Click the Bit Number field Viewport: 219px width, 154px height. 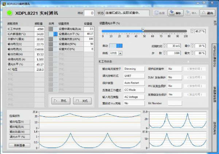click(x=175, y=103)
